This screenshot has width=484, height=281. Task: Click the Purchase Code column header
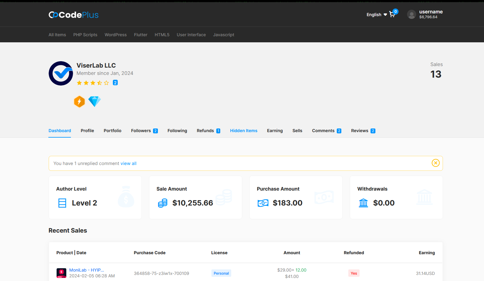[150, 253]
